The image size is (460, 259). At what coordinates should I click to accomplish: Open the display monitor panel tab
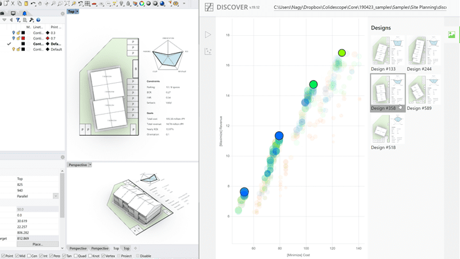point(13,13)
